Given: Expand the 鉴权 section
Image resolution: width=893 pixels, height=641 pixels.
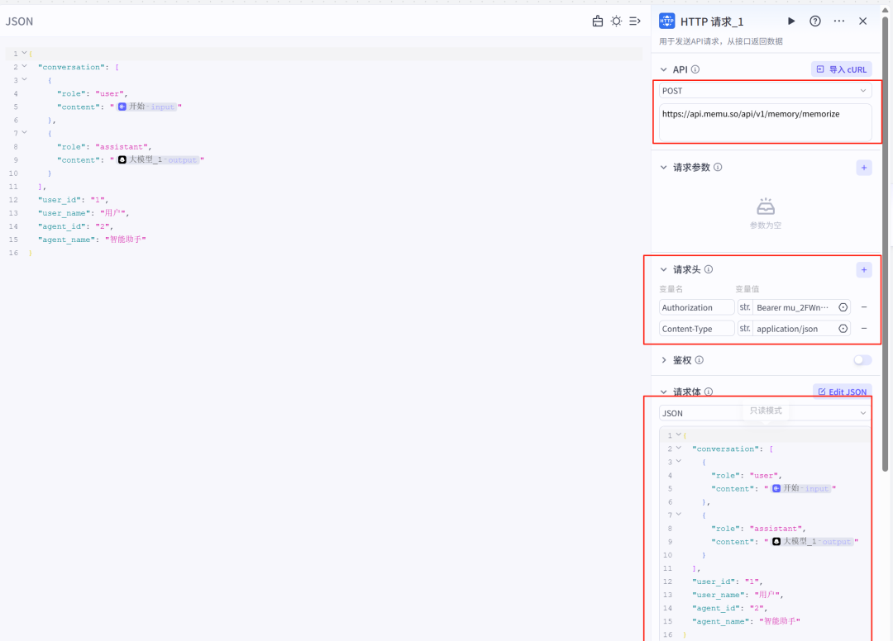Looking at the screenshot, I should click(664, 360).
